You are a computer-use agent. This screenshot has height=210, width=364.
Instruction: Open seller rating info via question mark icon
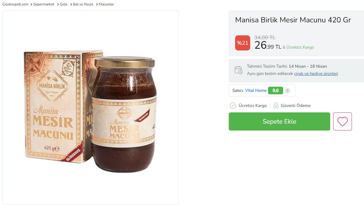(287, 90)
